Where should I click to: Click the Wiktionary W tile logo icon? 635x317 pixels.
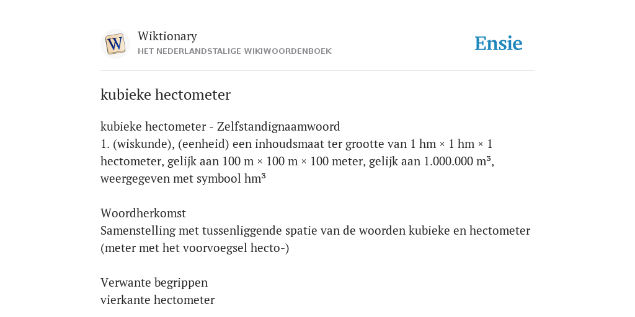coord(115,44)
